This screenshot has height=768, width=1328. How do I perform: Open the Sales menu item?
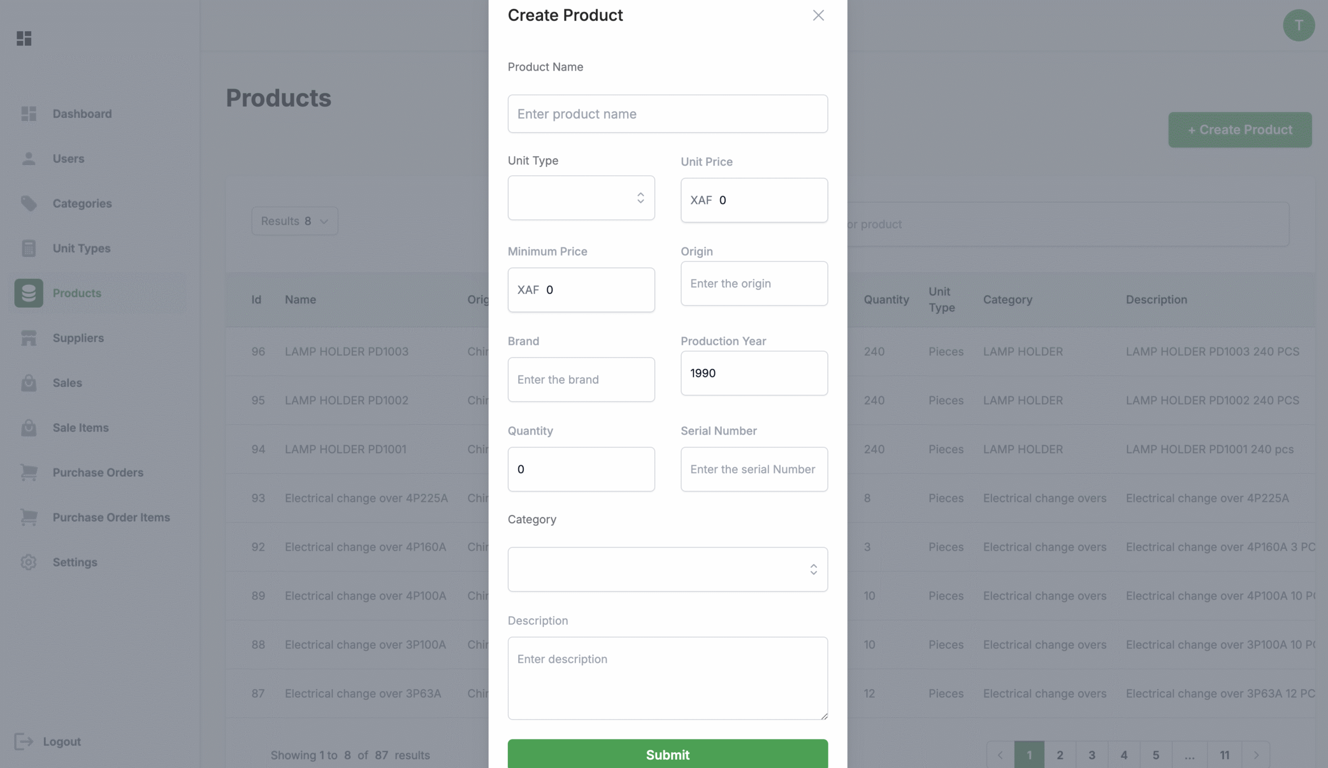(x=67, y=383)
